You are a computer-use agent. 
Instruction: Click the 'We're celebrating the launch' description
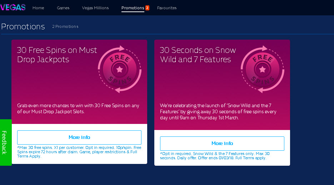coord(218,111)
